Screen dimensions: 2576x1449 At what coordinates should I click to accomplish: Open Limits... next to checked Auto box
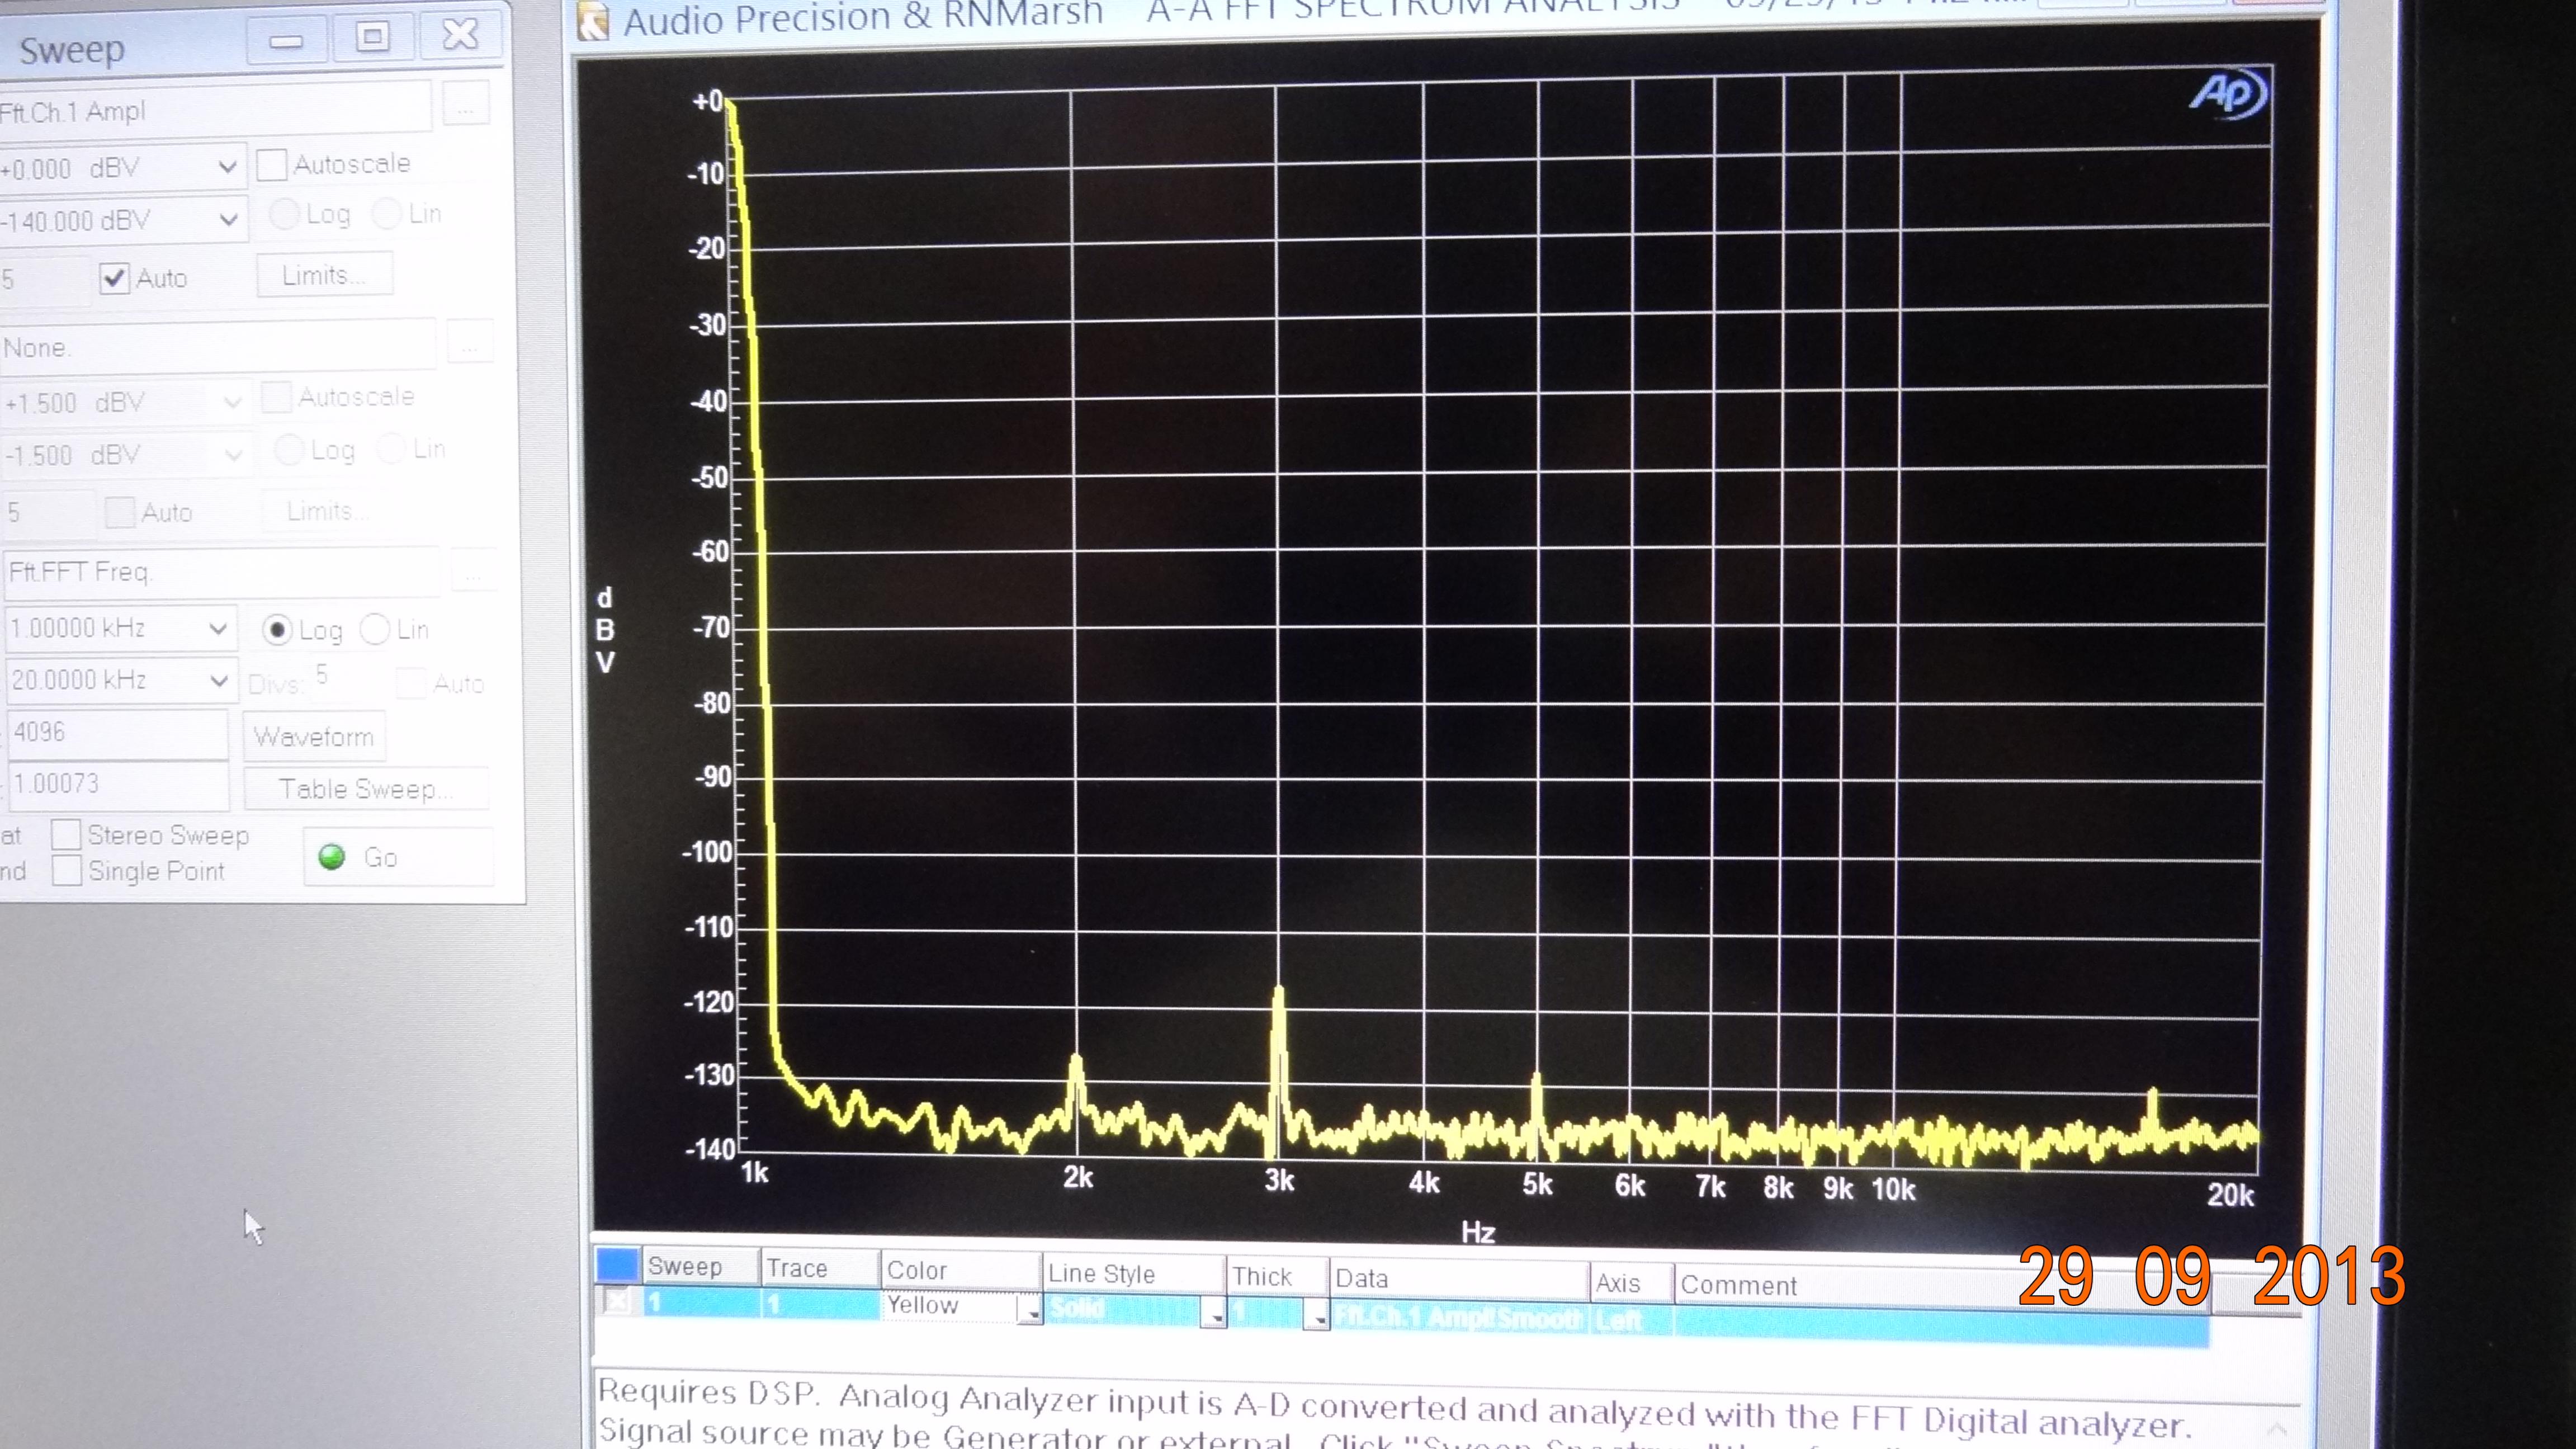[x=324, y=275]
